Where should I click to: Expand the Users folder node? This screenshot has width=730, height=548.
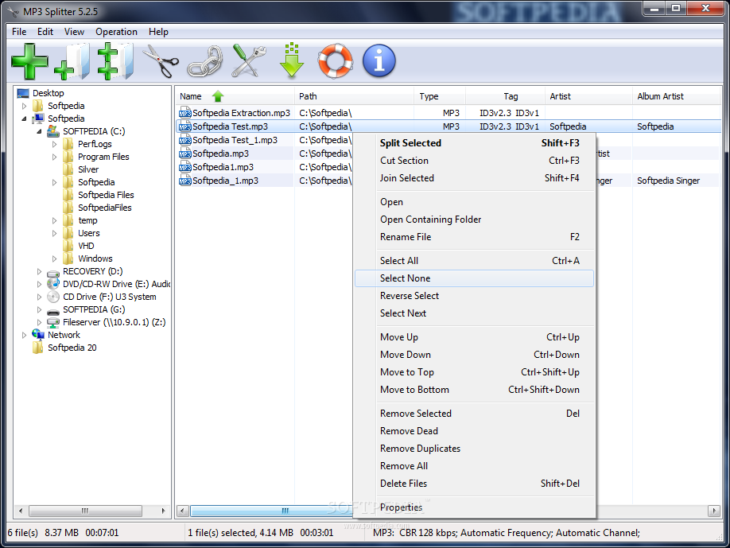point(54,233)
